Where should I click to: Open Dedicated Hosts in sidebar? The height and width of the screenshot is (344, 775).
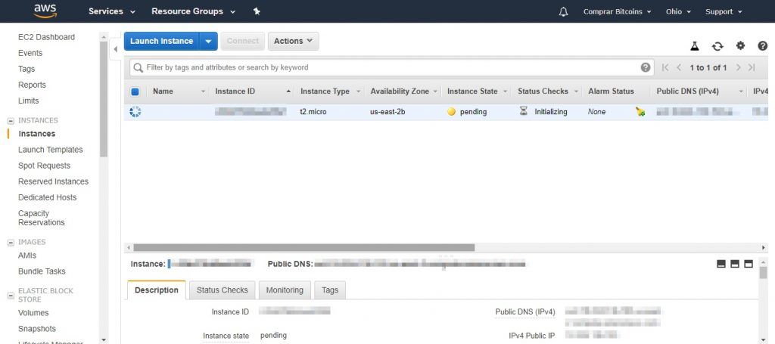[48, 197]
